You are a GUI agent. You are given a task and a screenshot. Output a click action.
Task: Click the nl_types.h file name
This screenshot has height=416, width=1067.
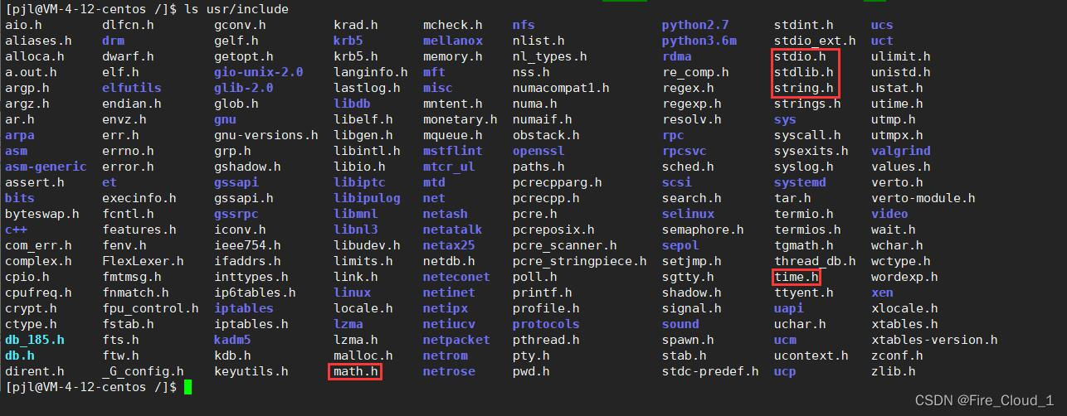[x=549, y=56]
